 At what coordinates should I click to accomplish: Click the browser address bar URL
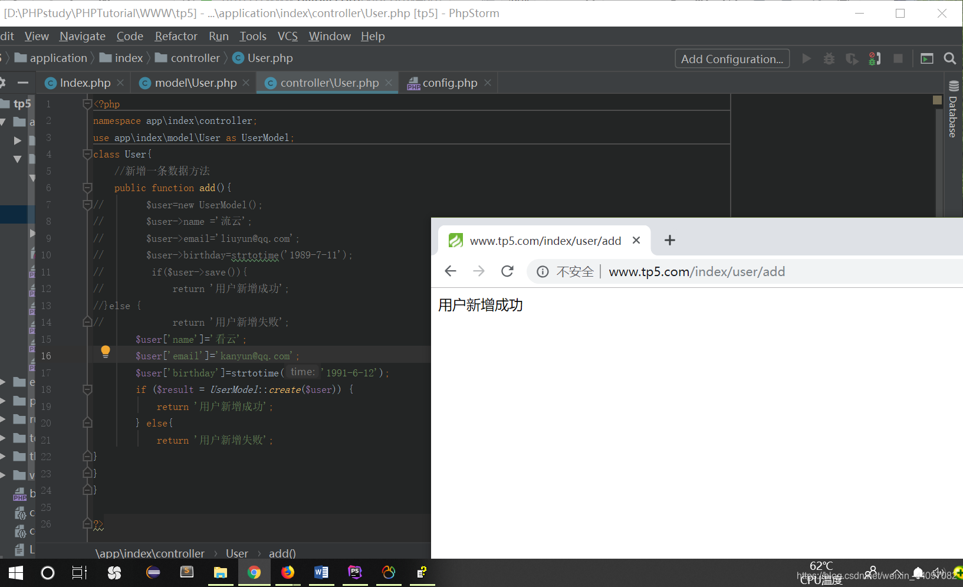coord(696,271)
